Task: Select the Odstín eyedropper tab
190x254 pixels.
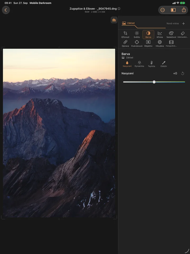Action: tap(164, 64)
